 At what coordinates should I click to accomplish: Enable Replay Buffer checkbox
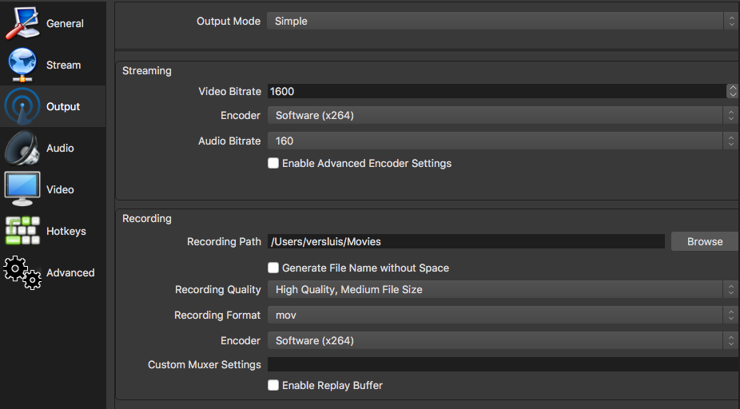click(273, 385)
